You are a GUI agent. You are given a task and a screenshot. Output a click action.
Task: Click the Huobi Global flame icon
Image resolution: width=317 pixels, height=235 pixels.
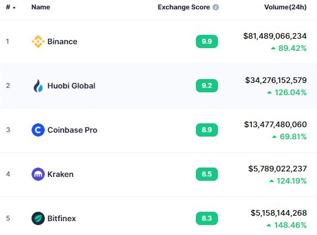click(38, 86)
